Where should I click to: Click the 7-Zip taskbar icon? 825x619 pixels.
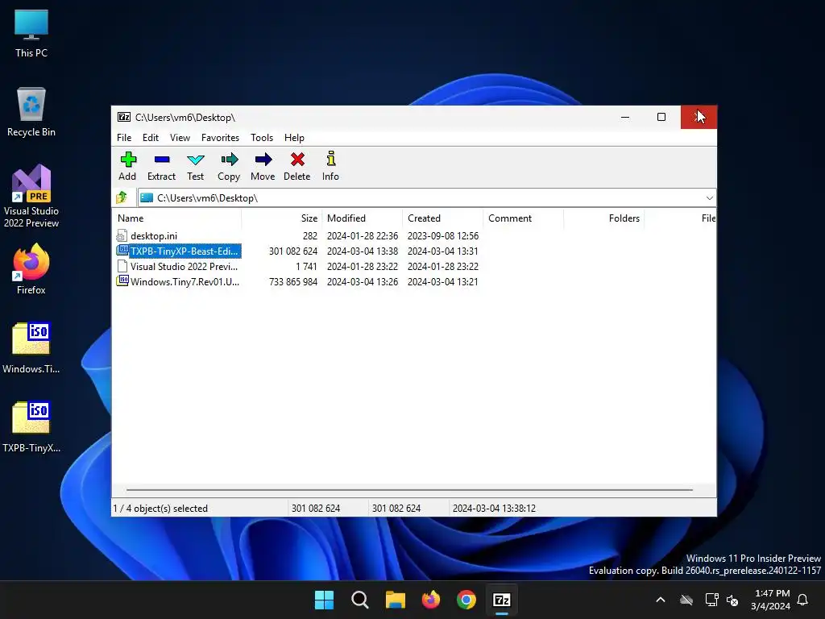point(501,600)
